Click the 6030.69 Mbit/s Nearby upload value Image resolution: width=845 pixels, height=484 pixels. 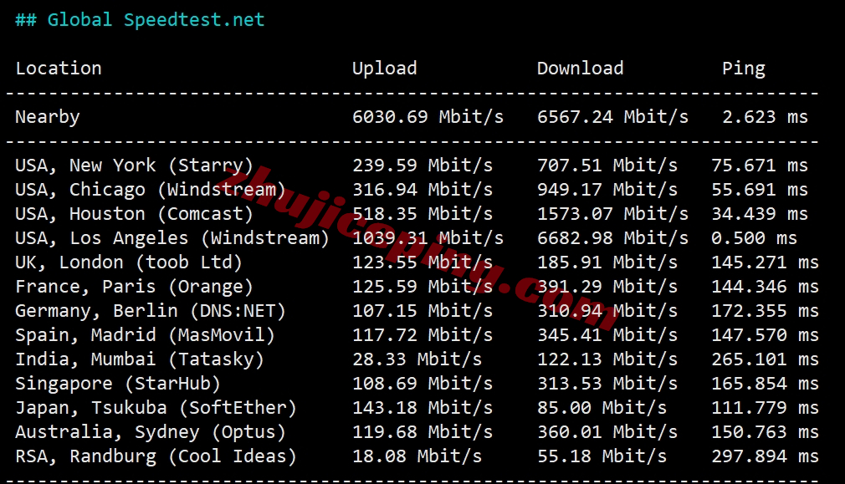coord(428,117)
